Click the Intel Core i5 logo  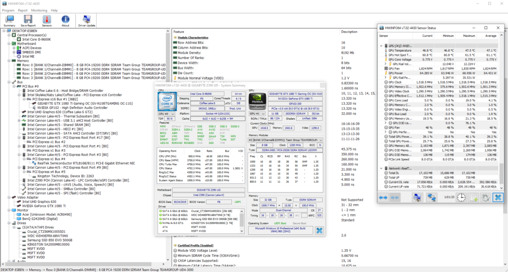pos(167,101)
